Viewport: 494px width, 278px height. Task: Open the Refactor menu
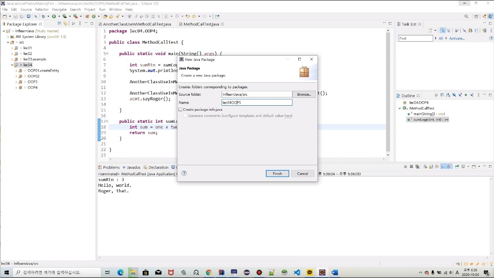(x=42, y=10)
